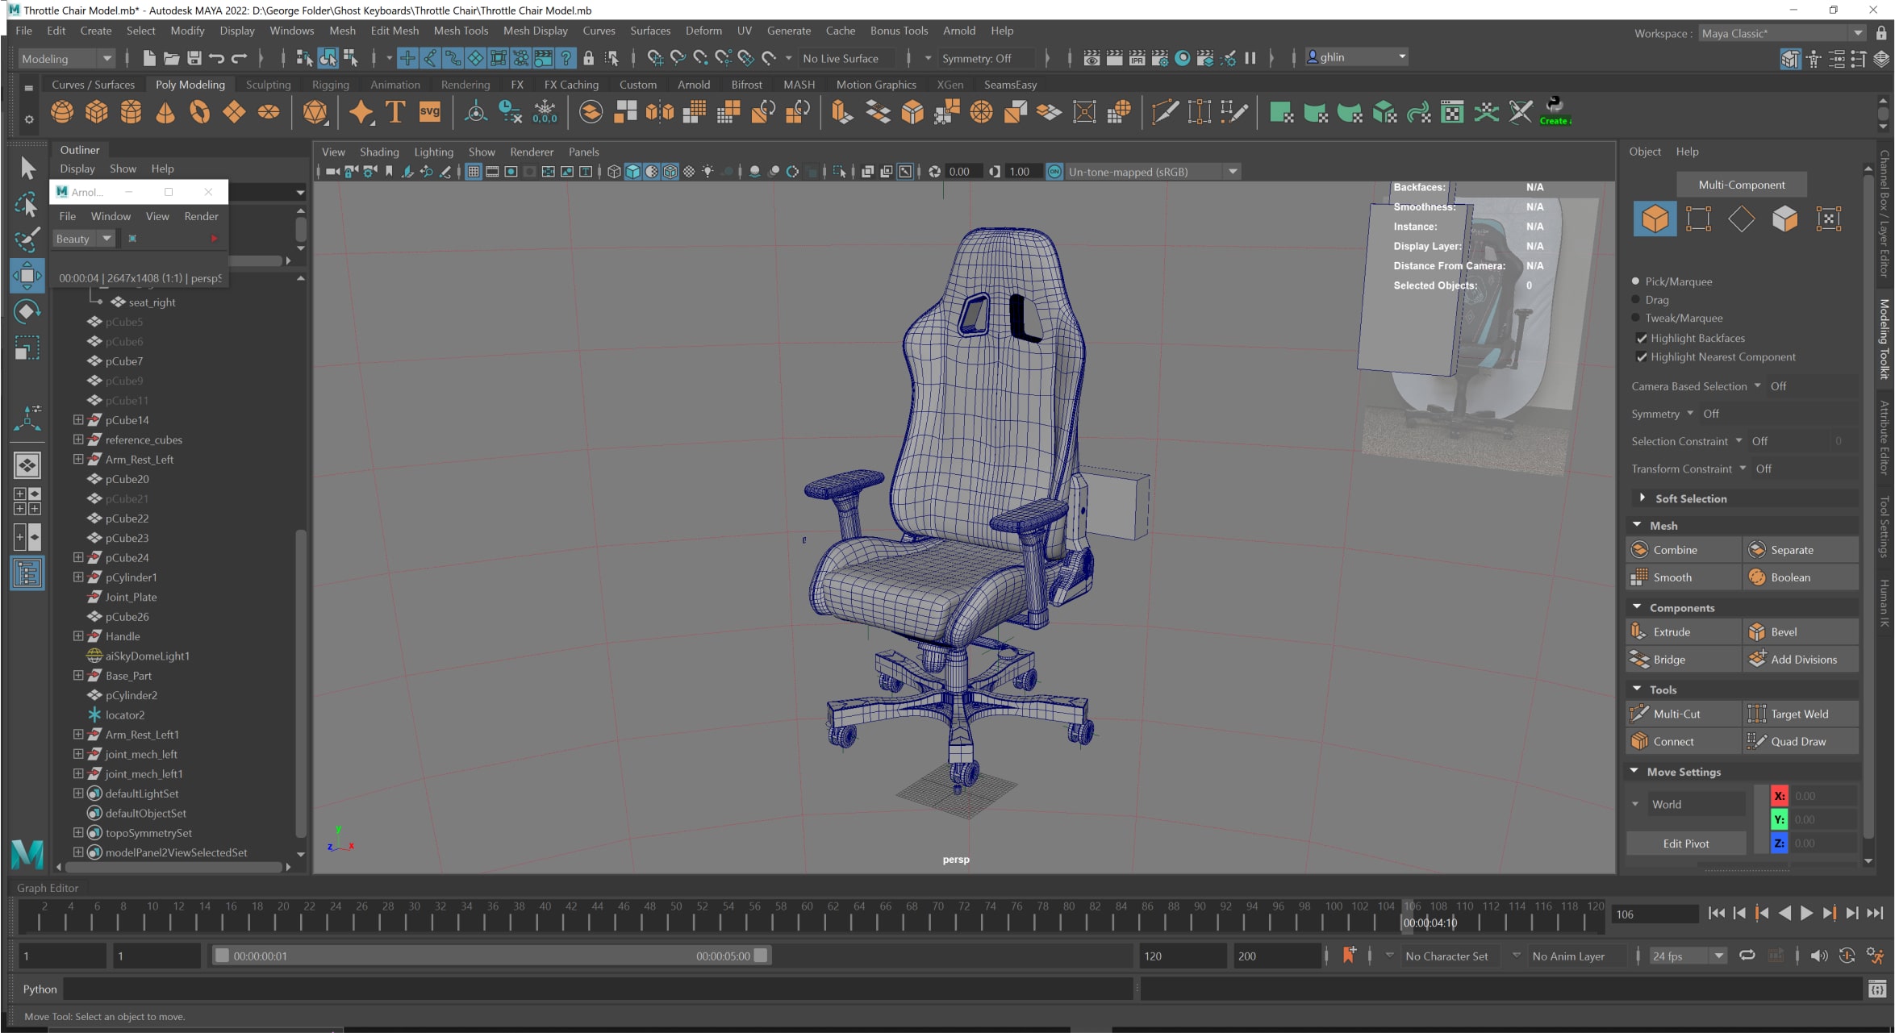Click the Edit Pivot button

pos(1685,843)
